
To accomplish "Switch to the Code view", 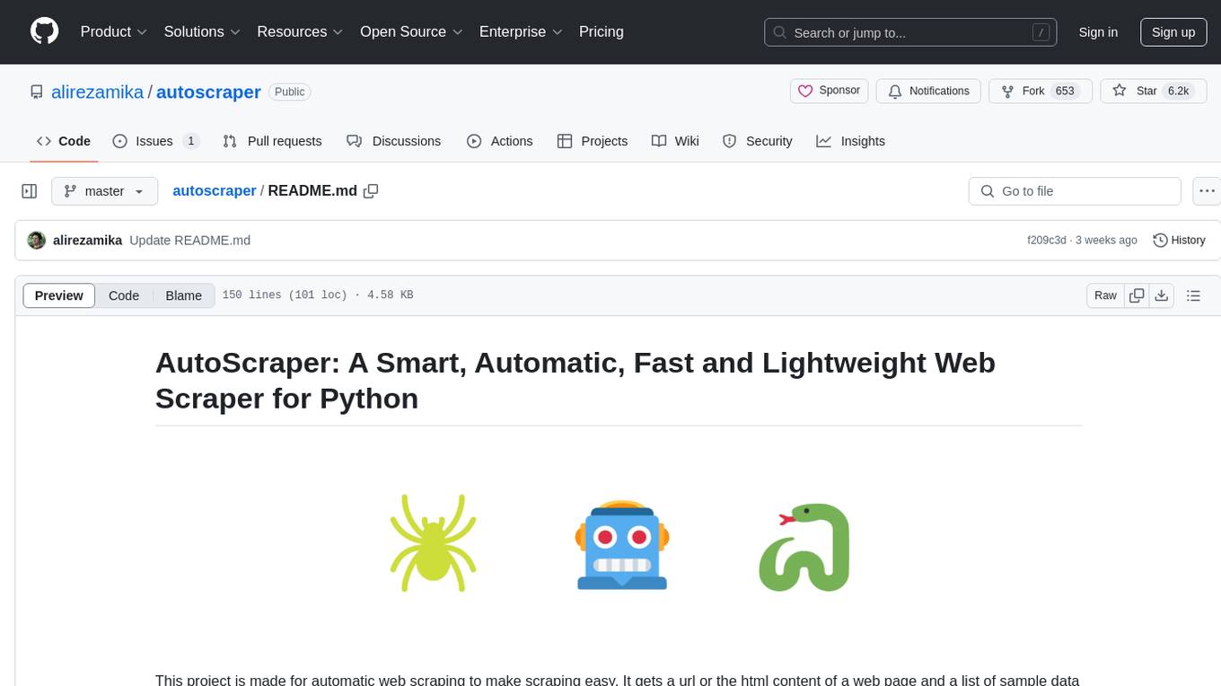I will pos(124,295).
